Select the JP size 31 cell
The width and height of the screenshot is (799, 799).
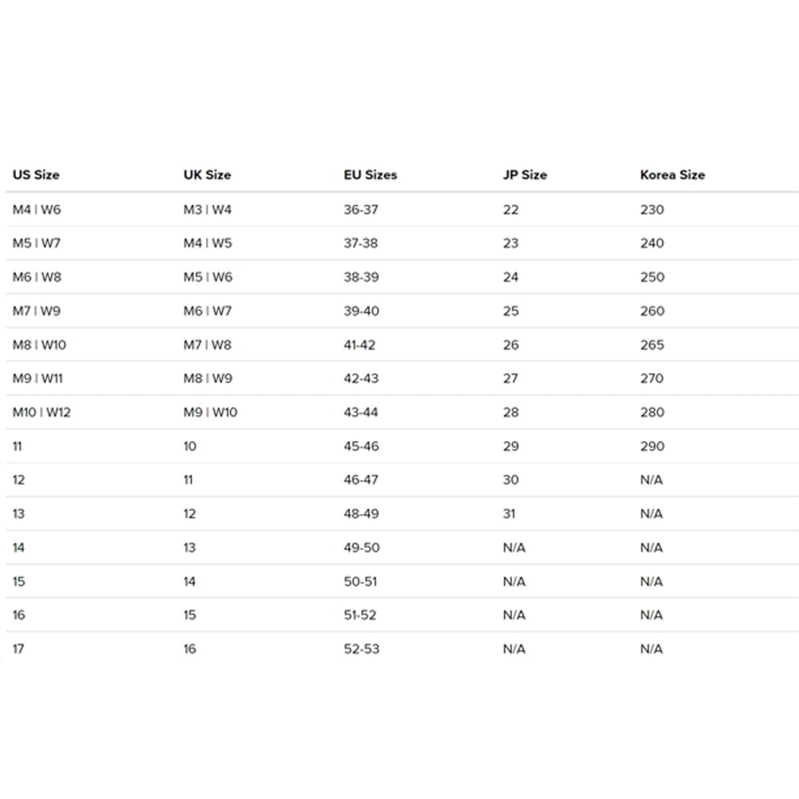[x=509, y=514]
